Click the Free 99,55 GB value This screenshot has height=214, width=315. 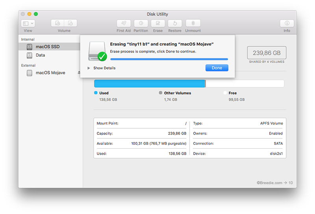tap(237, 100)
